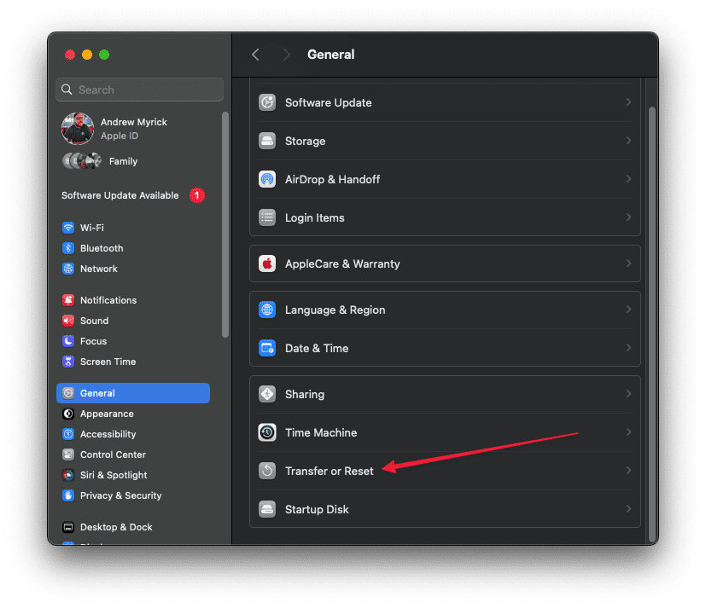Click the Sharing icon
This screenshot has width=706, height=608.
267,395
